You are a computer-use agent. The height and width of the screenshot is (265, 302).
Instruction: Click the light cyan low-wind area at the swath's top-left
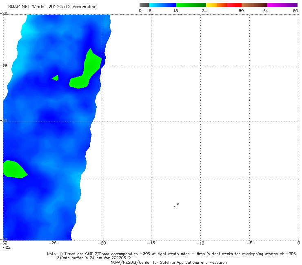[27, 30]
